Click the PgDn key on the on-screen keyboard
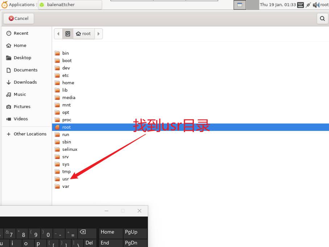This screenshot has height=247, width=329. point(135,243)
